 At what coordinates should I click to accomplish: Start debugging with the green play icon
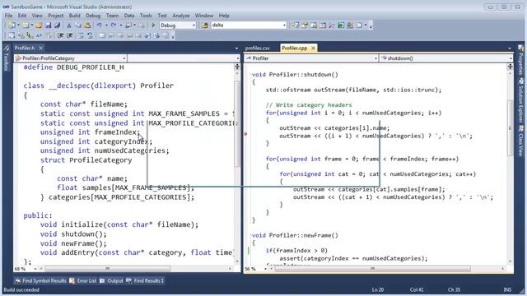[x=153, y=25]
